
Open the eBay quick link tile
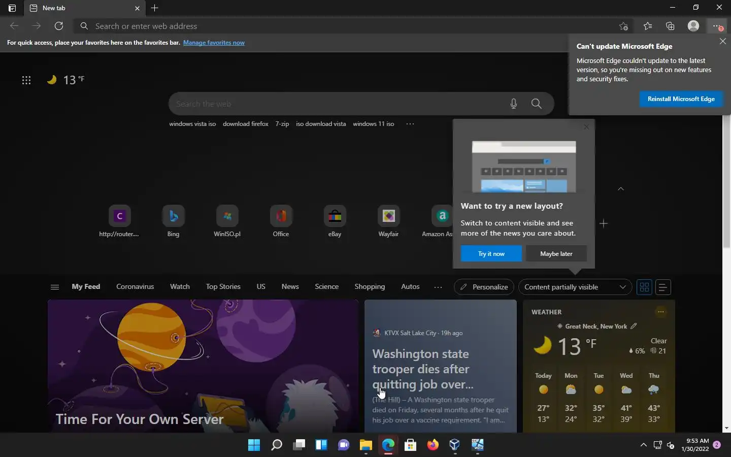(x=335, y=221)
